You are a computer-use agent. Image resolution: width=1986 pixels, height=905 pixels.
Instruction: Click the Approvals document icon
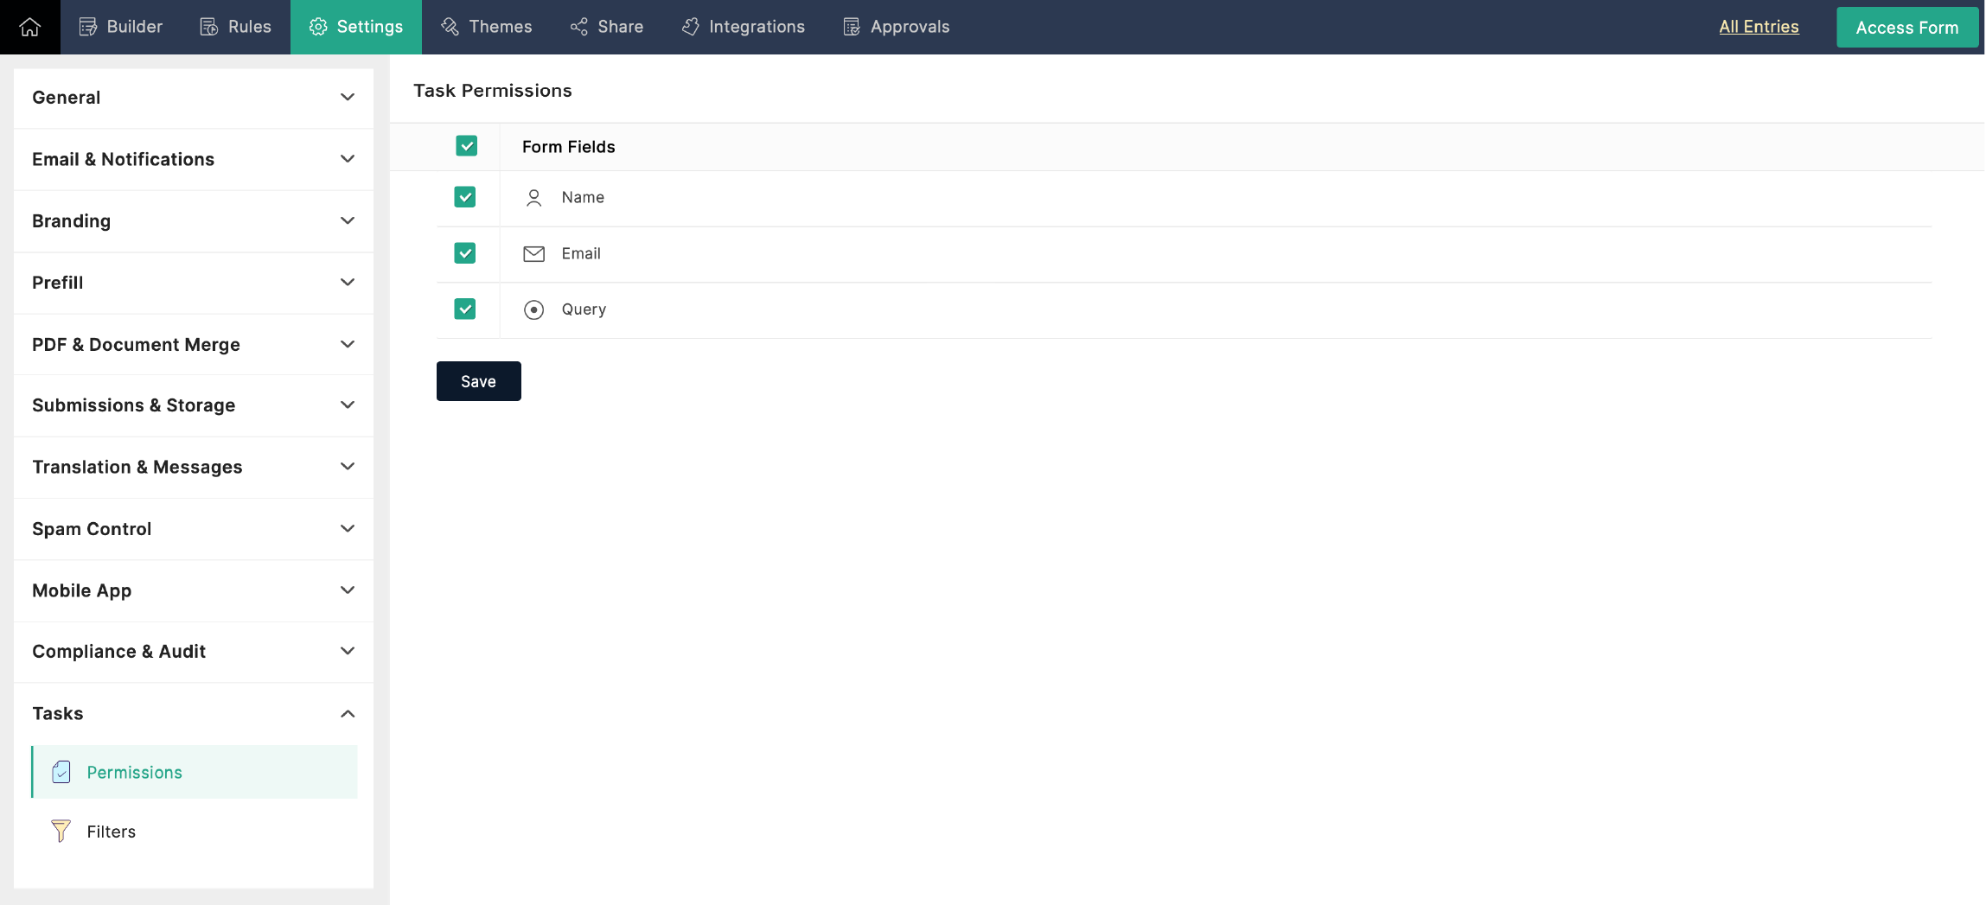click(x=852, y=27)
